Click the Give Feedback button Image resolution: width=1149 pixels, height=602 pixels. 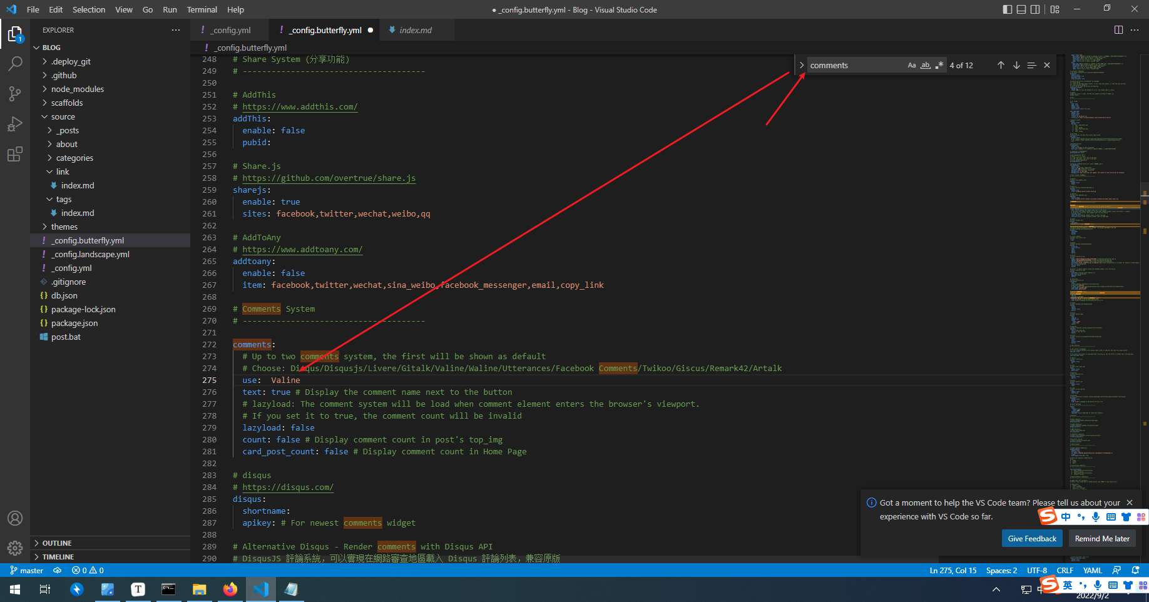click(x=1032, y=538)
